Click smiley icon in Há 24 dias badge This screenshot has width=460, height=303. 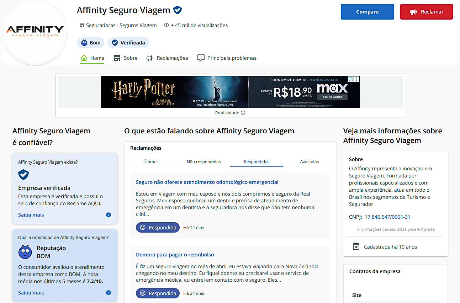143,293
